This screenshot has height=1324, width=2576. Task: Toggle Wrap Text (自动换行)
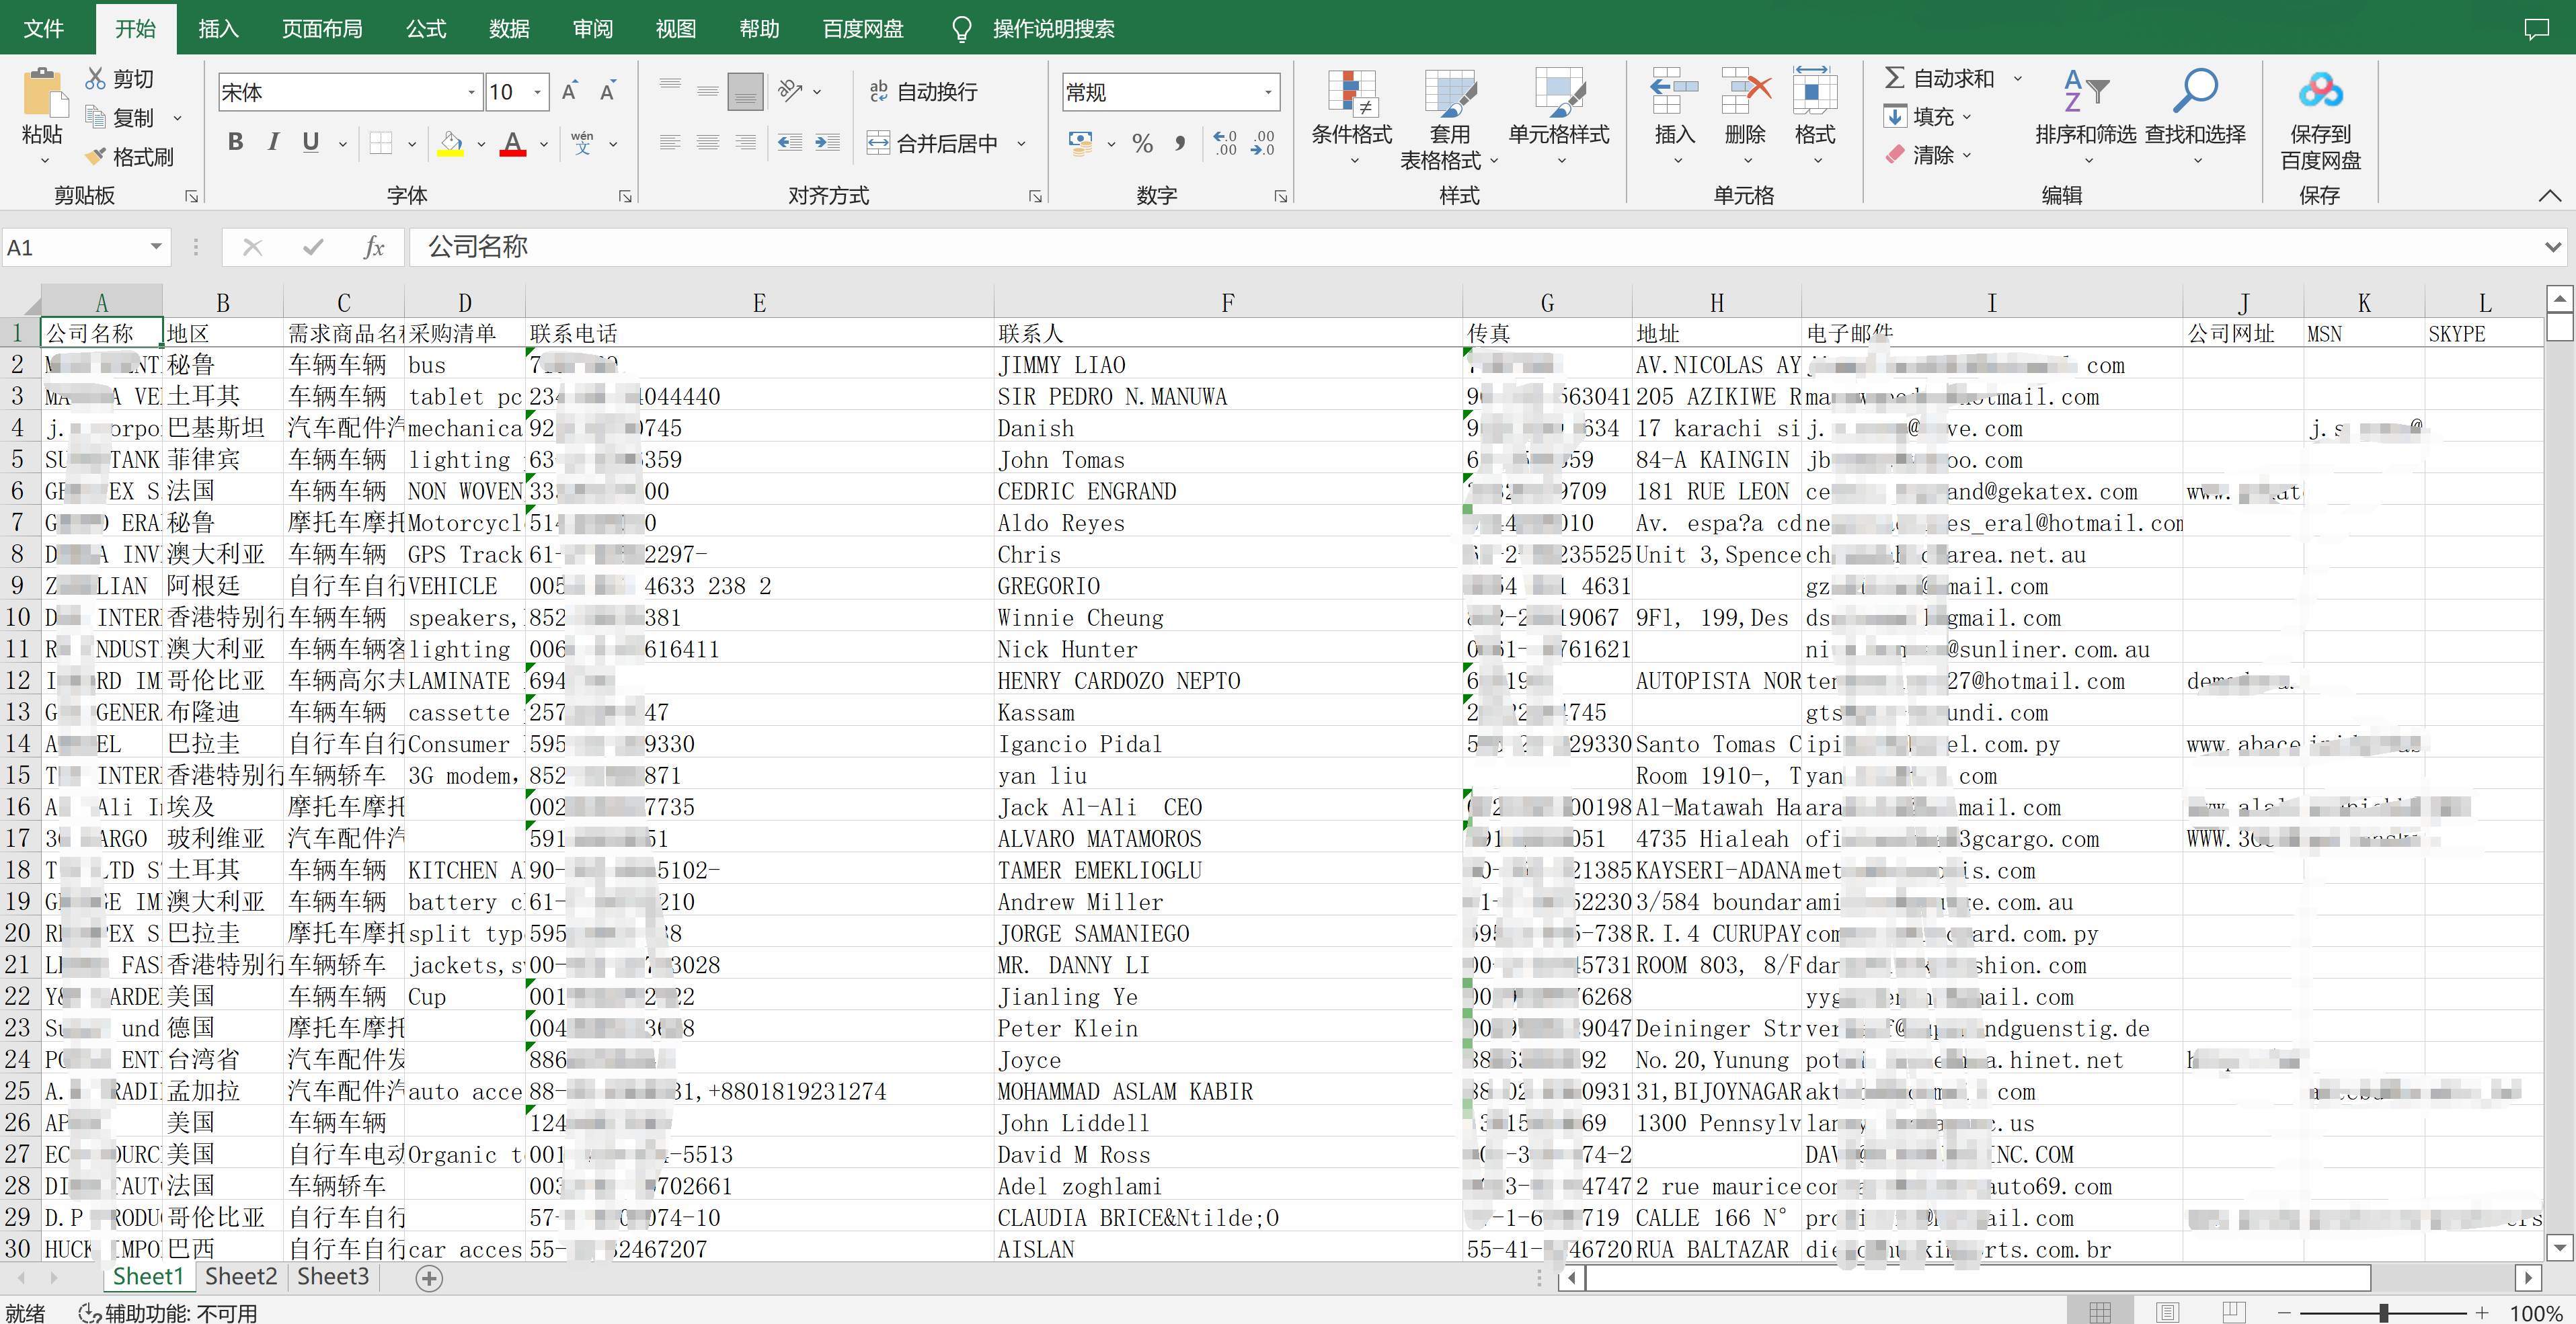[923, 91]
